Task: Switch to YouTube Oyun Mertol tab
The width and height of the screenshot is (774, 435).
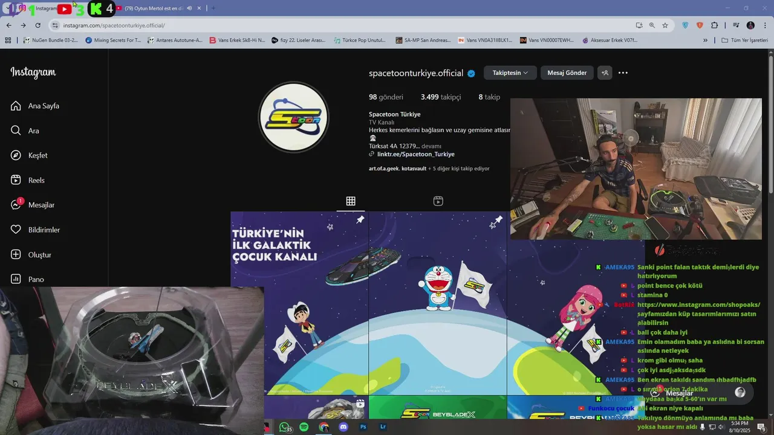Action: (154, 8)
